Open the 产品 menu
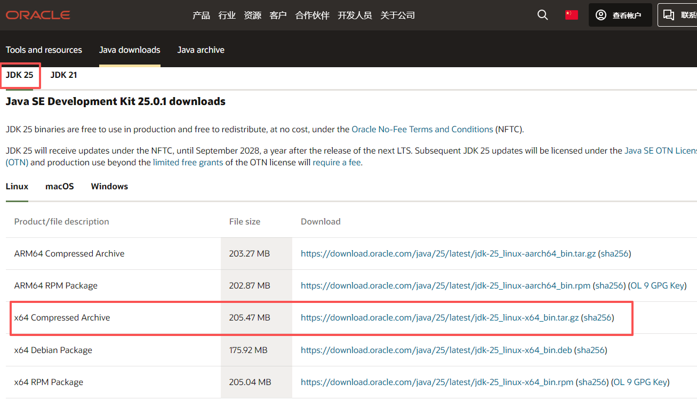The width and height of the screenshot is (697, 400). coord(201,15)
